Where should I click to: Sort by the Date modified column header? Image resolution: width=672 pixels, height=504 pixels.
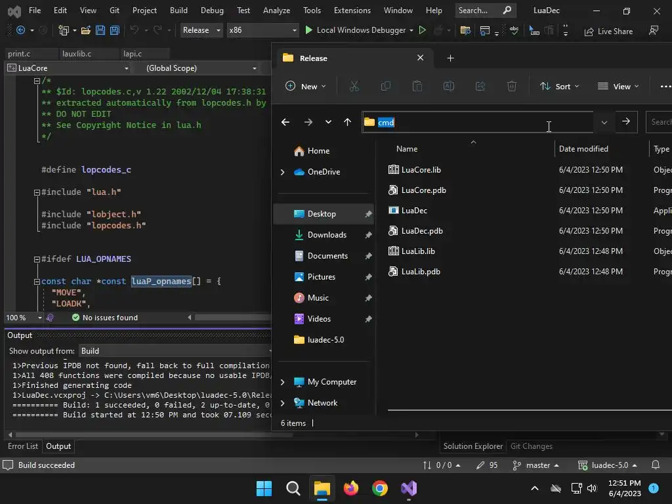pos(583,149)
